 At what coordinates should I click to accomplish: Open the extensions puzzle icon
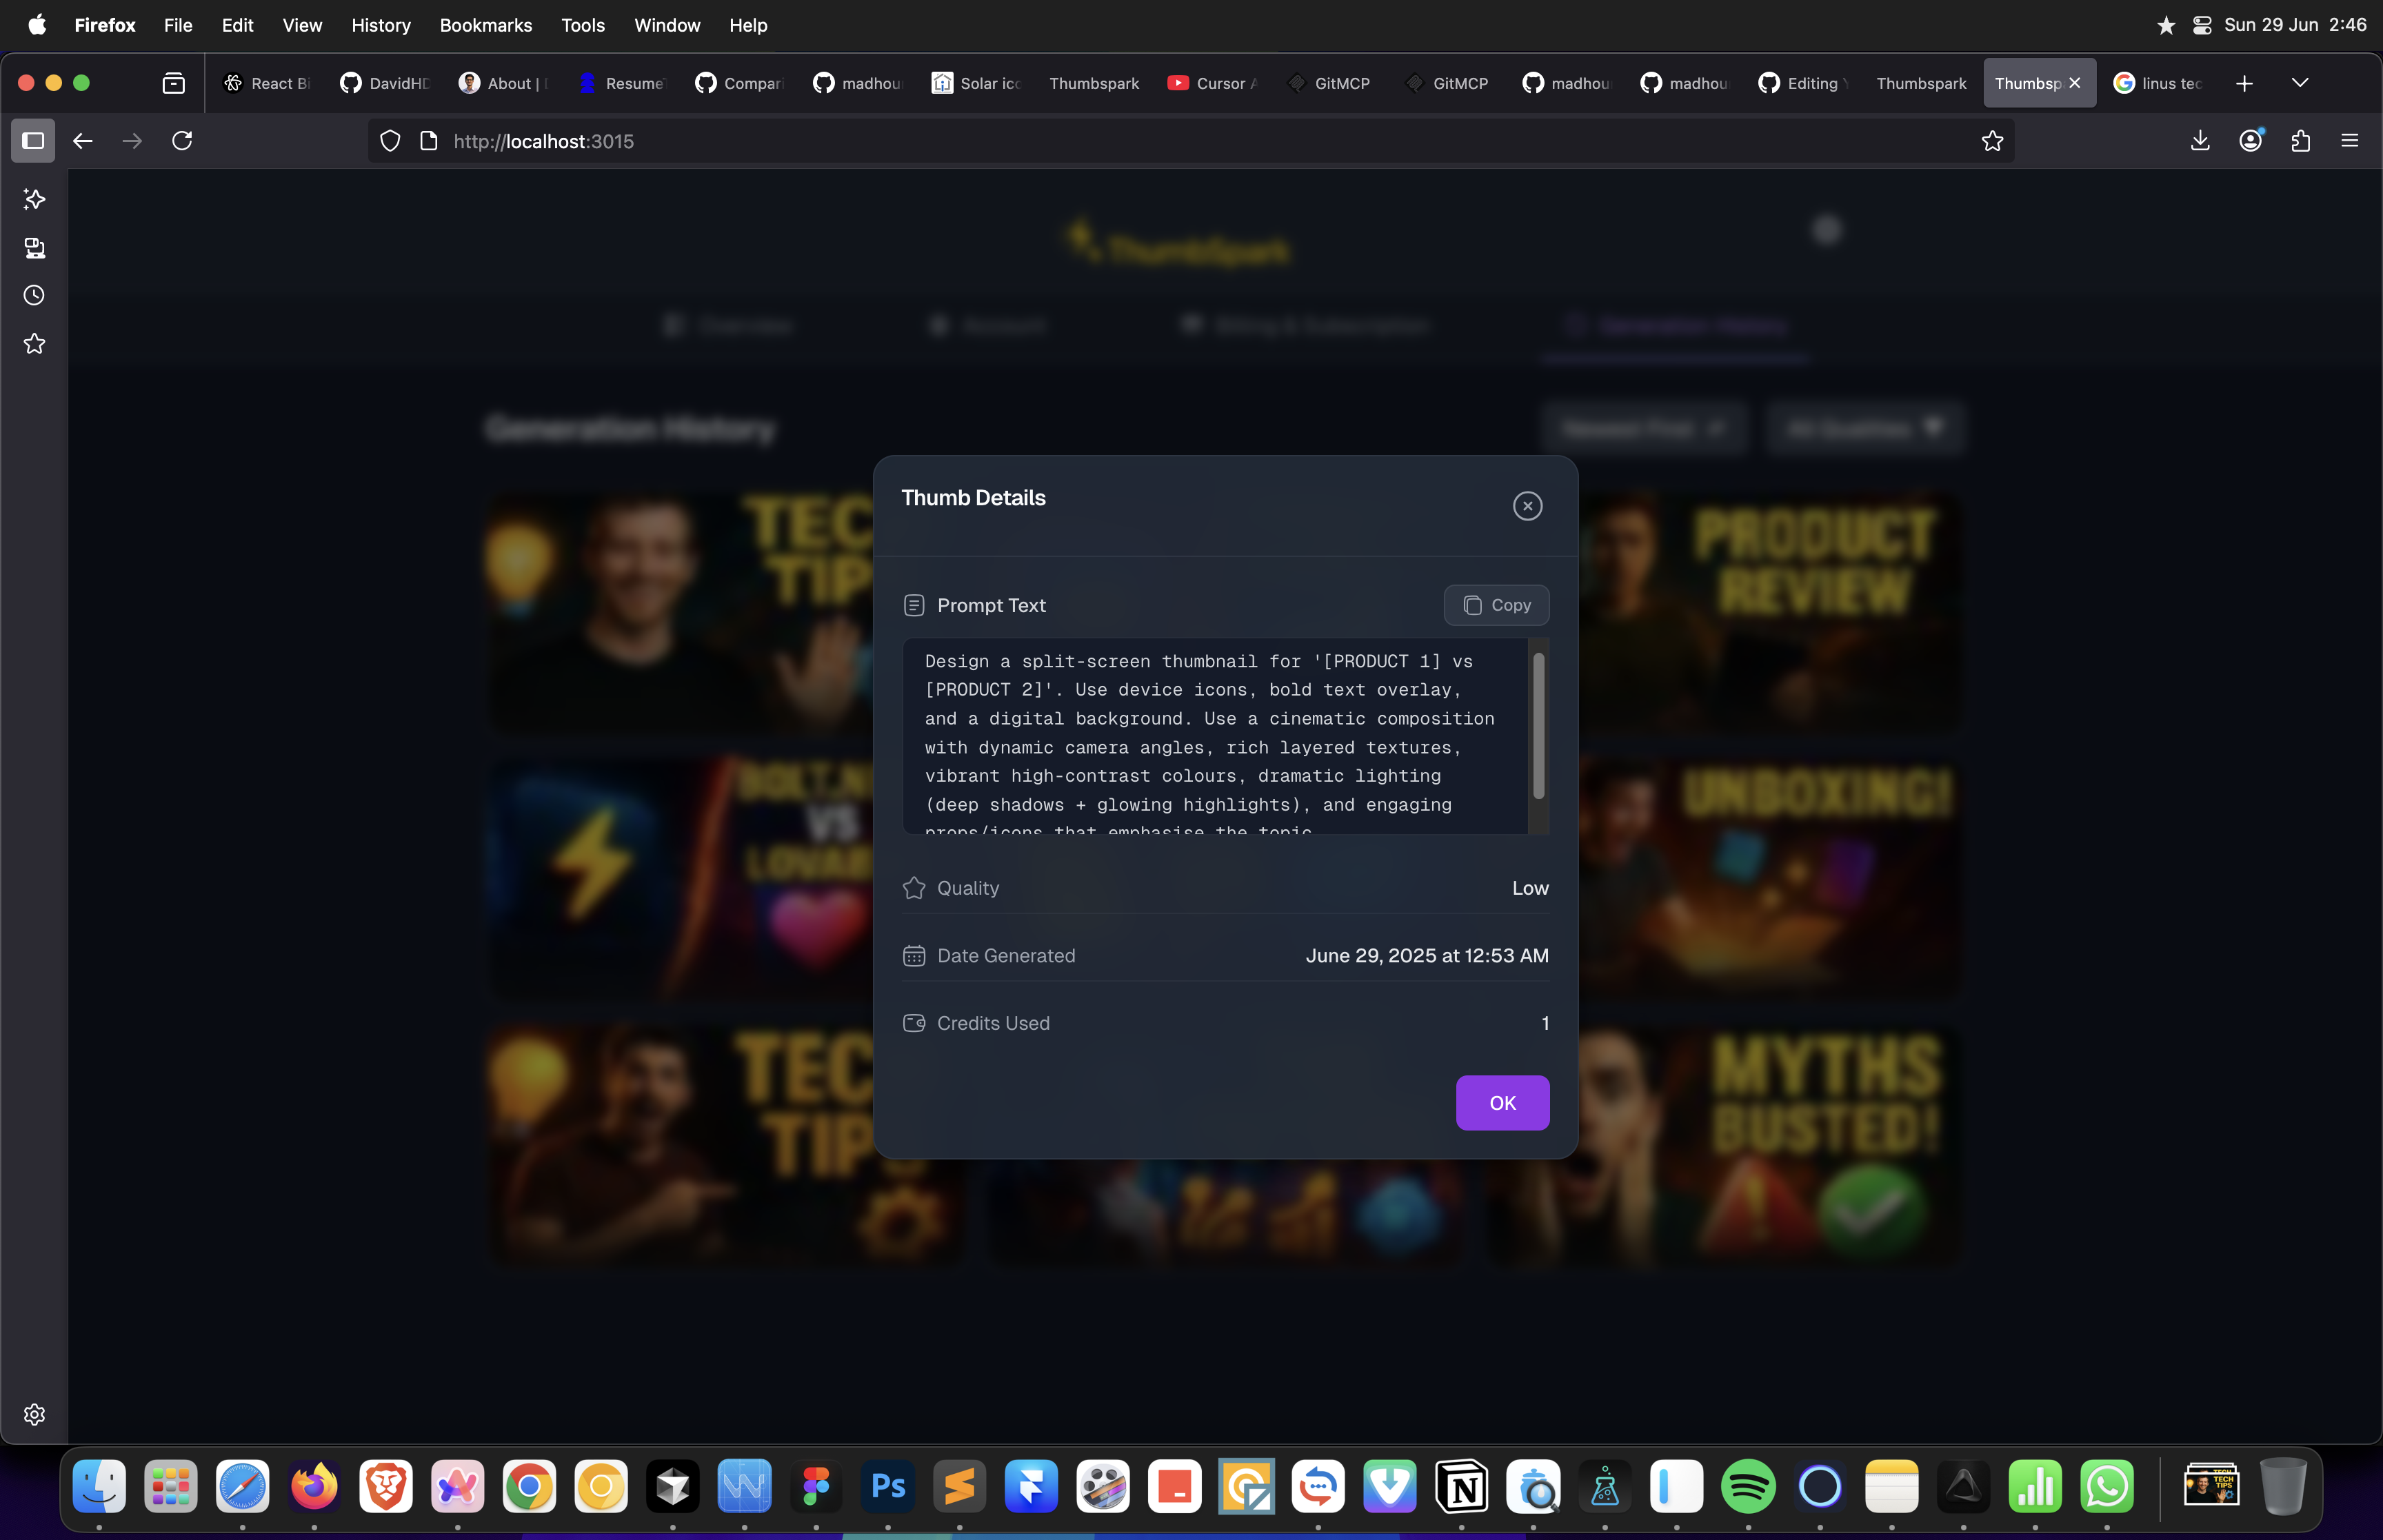click(x=2300, y=141)
